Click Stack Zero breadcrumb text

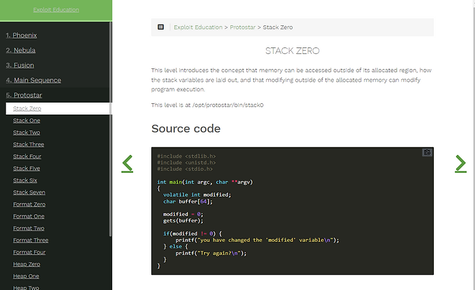(x=278, y=27)
